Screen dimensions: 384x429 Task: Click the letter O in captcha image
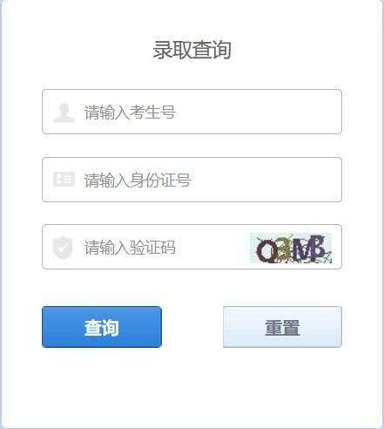pos(266,251)
